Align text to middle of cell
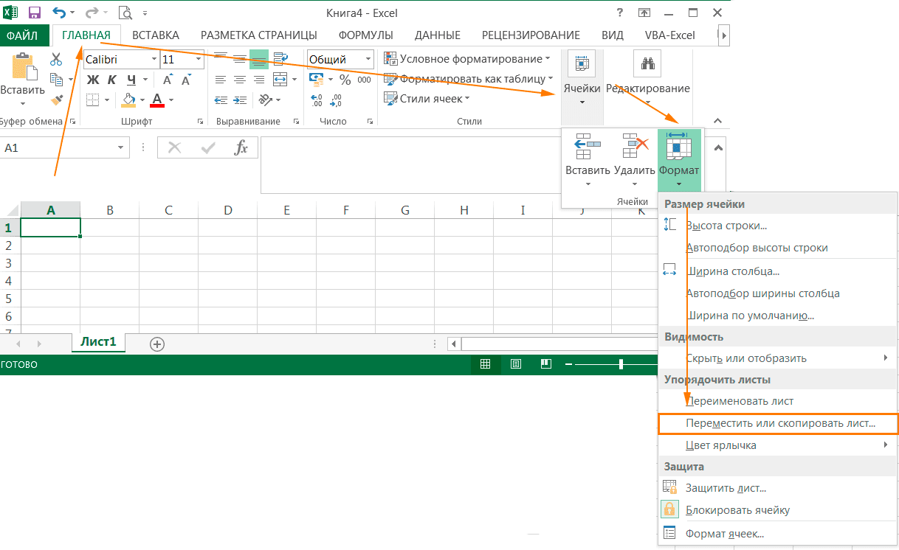Screen dimensions: 899x550 239,59
